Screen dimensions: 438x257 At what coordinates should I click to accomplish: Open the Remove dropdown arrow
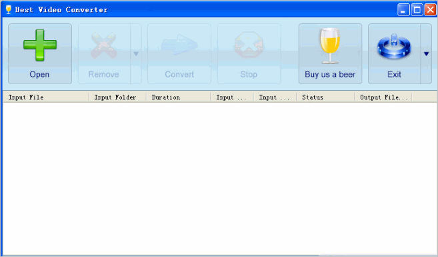click(136, 53)
